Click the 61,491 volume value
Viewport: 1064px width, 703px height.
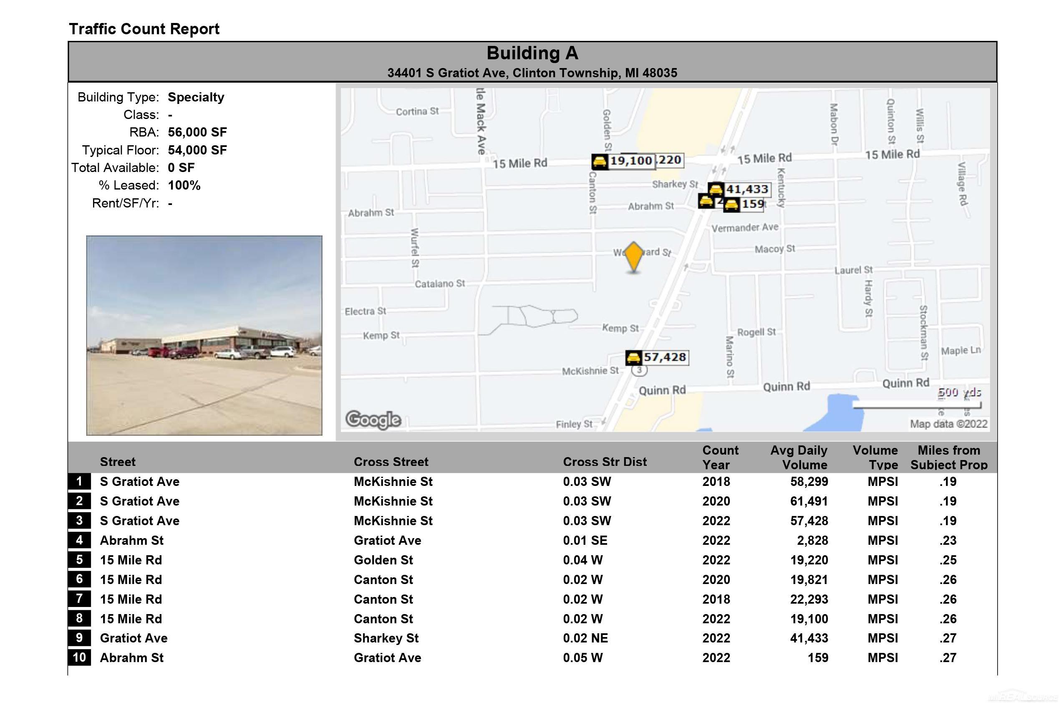pyautogui.click(x=809, y=501)
